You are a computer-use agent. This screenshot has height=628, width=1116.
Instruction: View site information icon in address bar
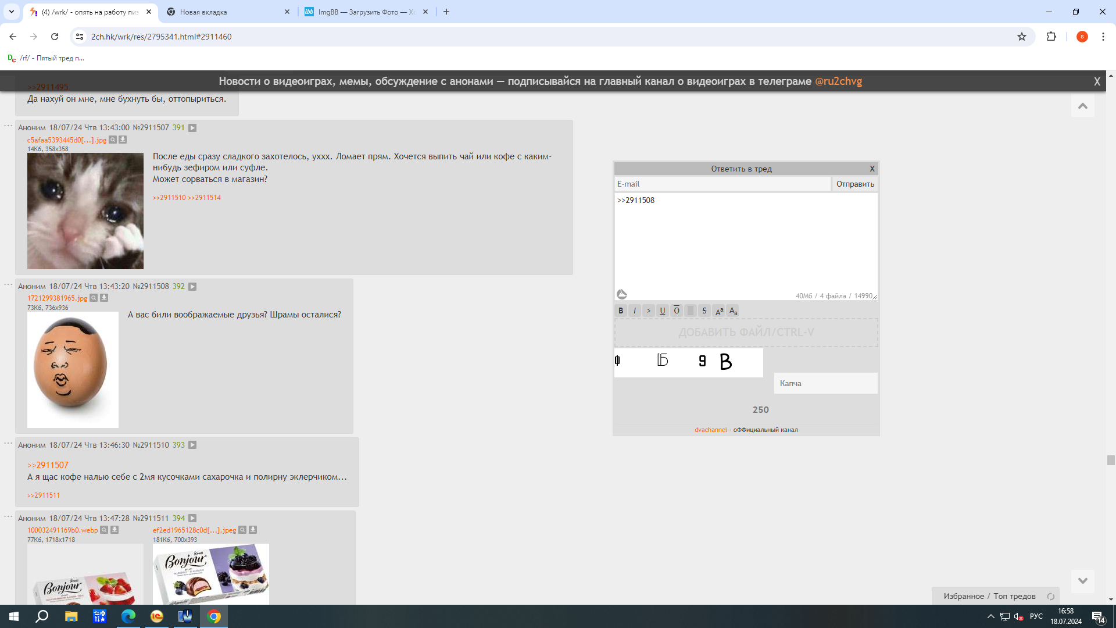(80, 37)
